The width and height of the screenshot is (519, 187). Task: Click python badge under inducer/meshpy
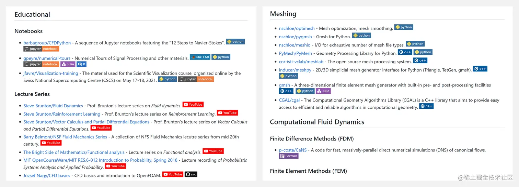289,76
